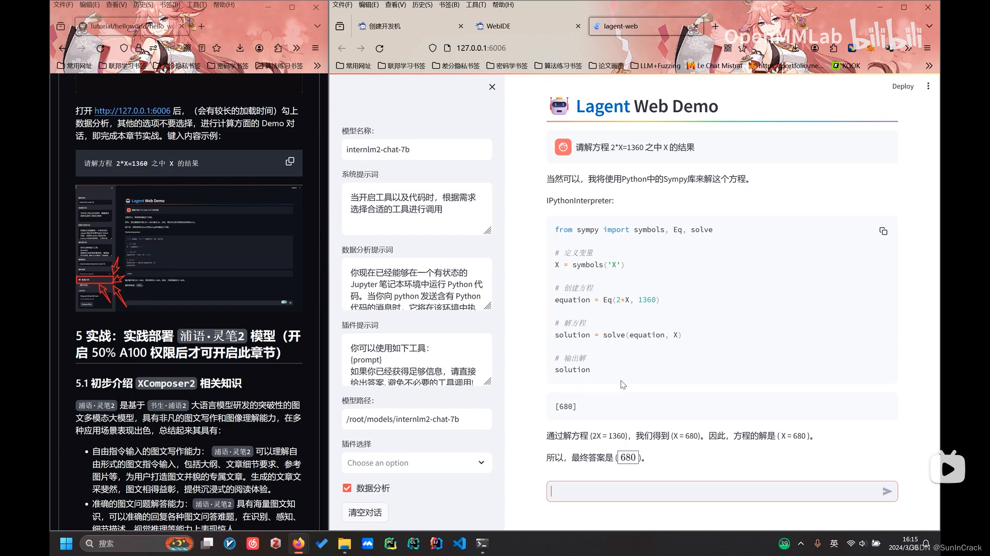Switch to the WebIDE tab
The image size is (990, 556).
498,26
